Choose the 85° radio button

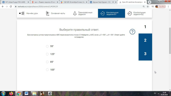(x=47, y=62)
